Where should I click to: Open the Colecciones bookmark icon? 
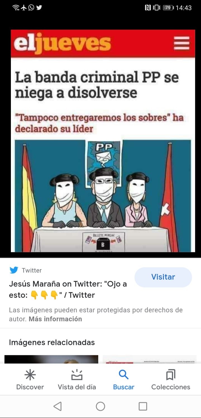pyautogui.click(x=171, y=375)
